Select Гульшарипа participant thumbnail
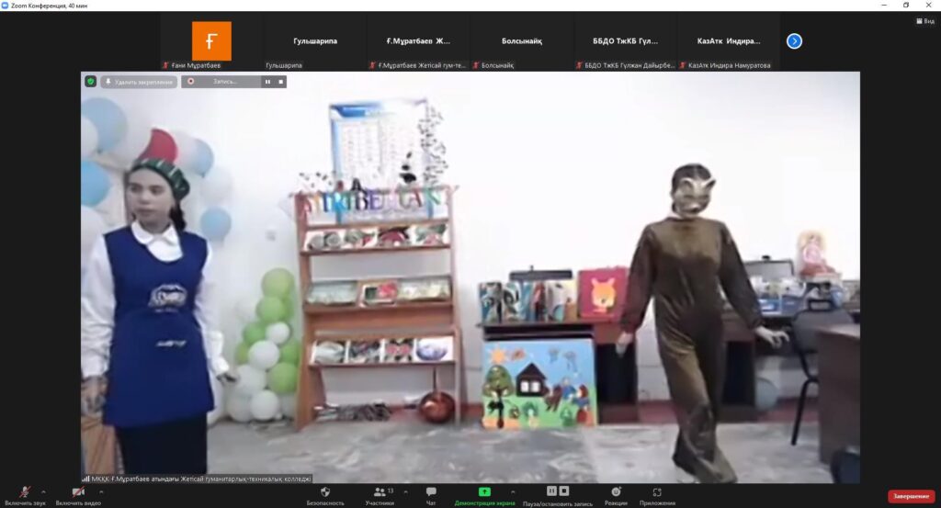This screenshot has height=508, width=941. click(x=315, y=40)
